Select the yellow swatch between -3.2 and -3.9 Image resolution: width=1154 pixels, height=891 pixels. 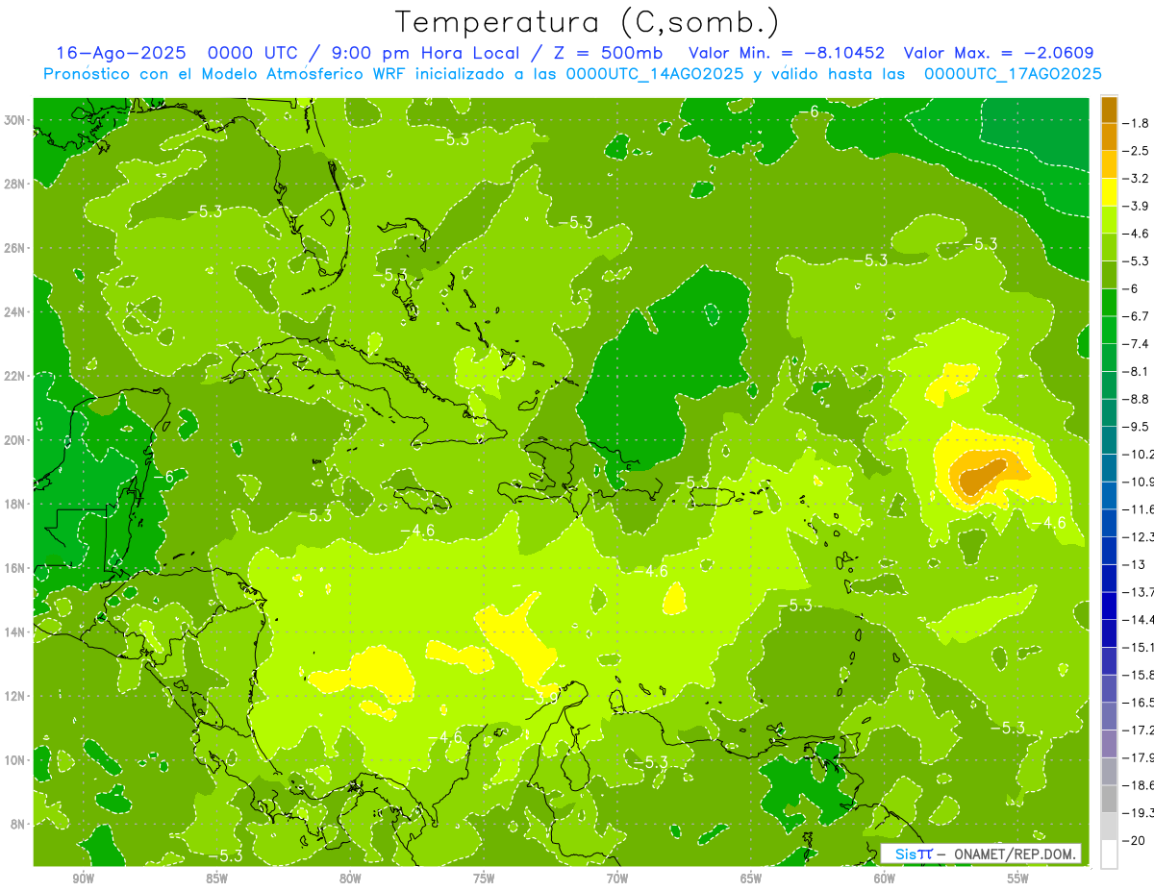tap(1109, 192)
